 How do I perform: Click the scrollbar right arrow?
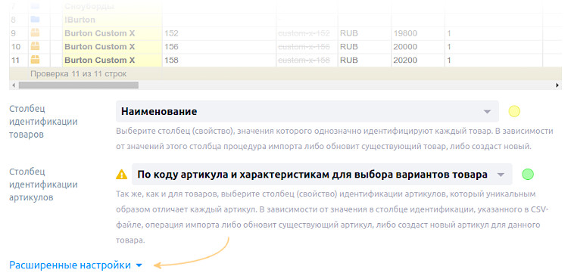click(557, 85)
